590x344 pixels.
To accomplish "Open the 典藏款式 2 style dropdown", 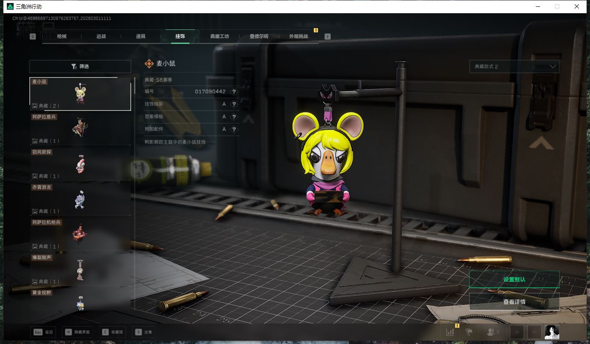I will 514,66.
